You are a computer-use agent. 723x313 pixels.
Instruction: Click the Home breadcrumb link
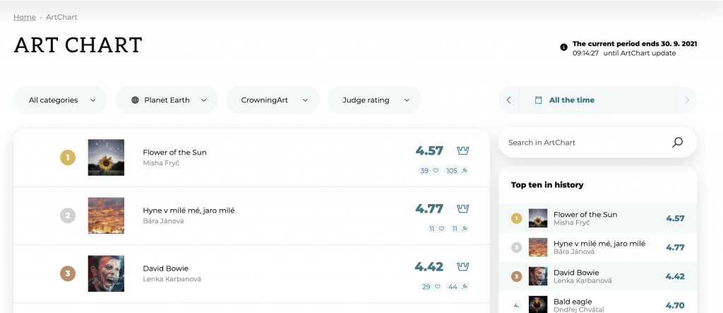tap(25, 17)
